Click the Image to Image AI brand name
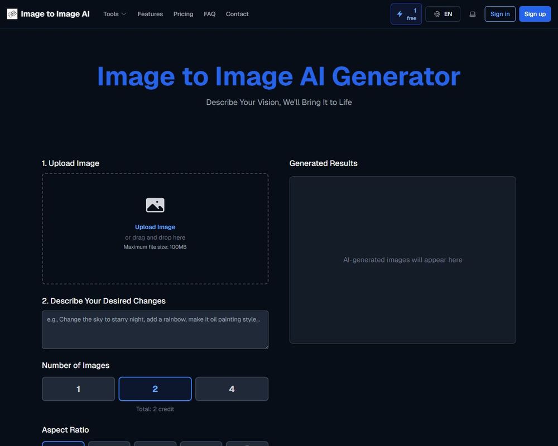558x446 pixels. coord(55,14)
